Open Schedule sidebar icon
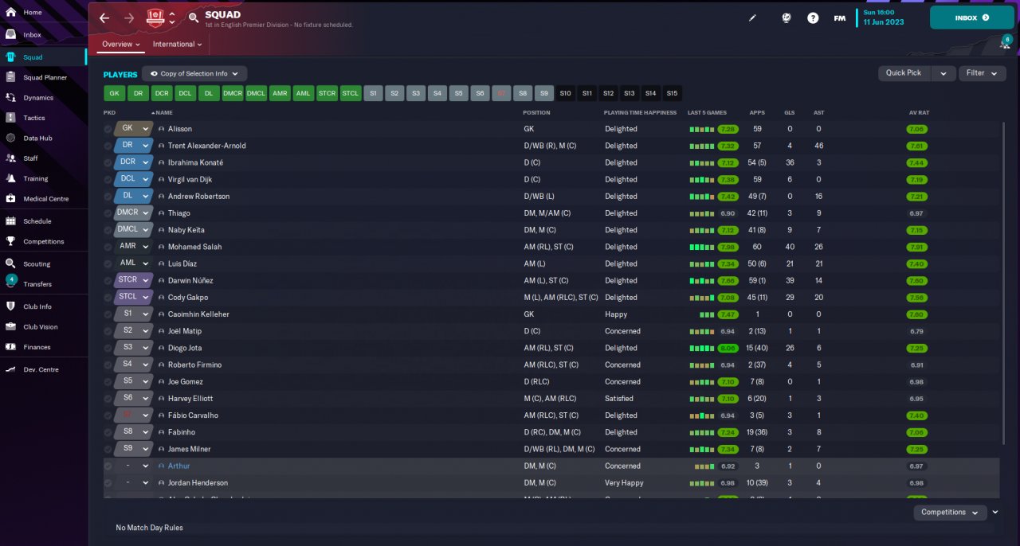 10,221
